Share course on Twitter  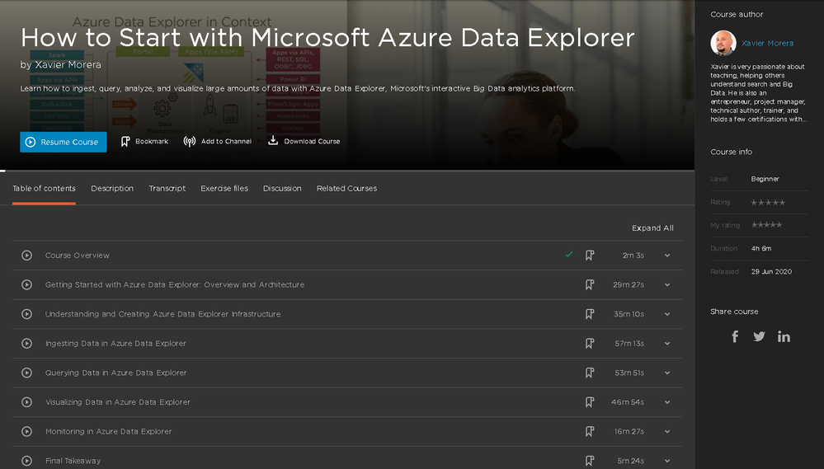coord(759,336)
